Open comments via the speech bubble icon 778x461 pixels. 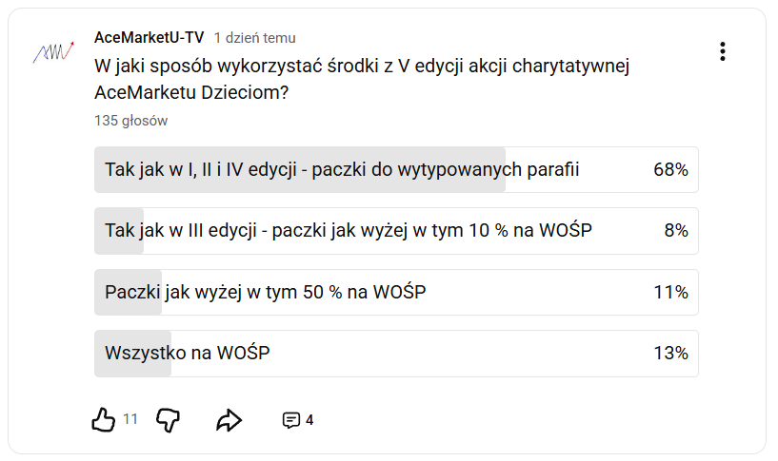tap(291, 420)
